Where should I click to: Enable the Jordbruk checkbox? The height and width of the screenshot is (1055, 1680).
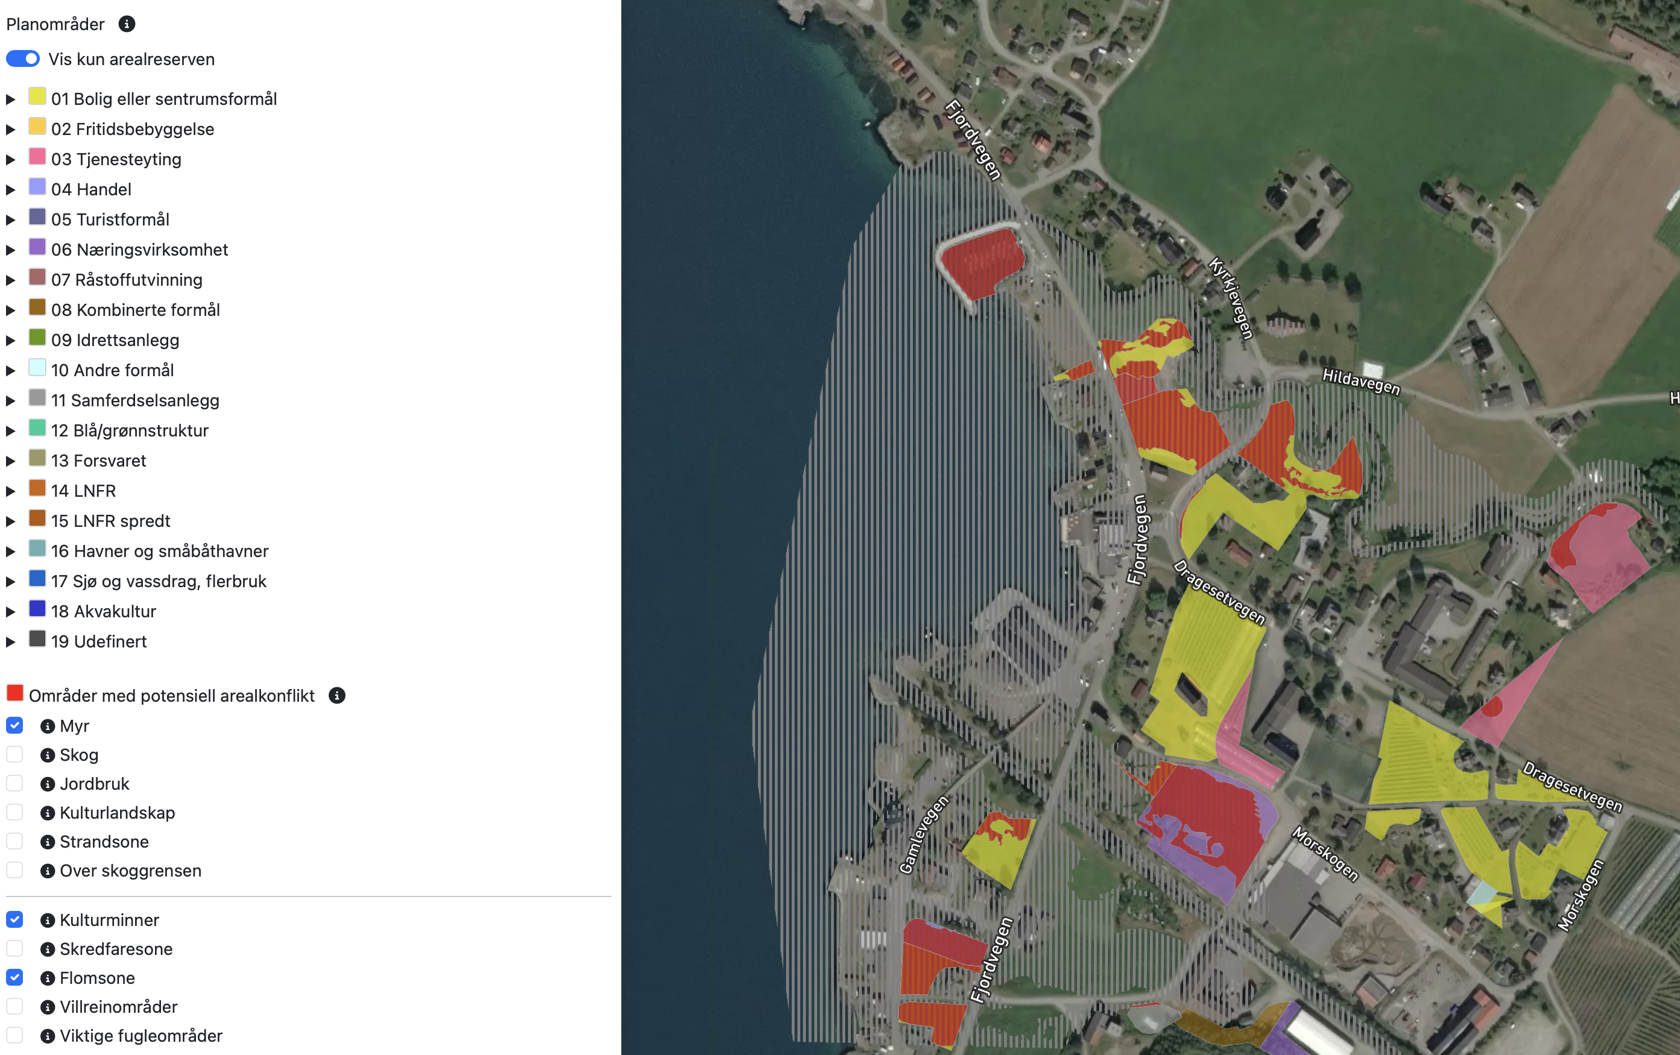tap(14, 784)
